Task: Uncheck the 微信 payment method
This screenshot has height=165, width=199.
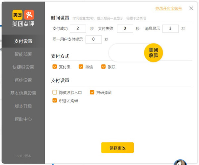Action: [81, 67]
